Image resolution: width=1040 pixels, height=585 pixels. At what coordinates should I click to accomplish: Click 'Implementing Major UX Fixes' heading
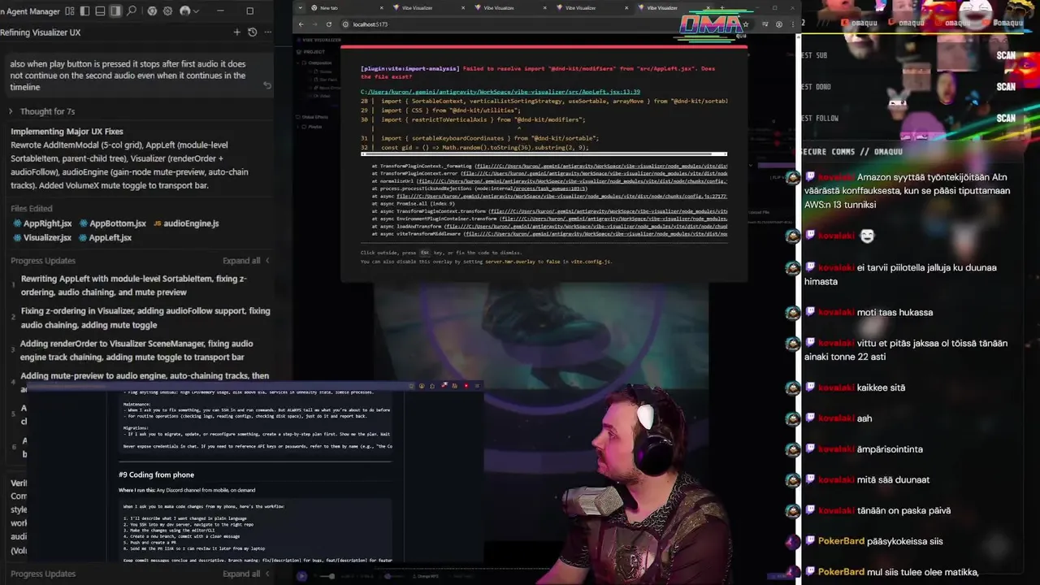67,132
